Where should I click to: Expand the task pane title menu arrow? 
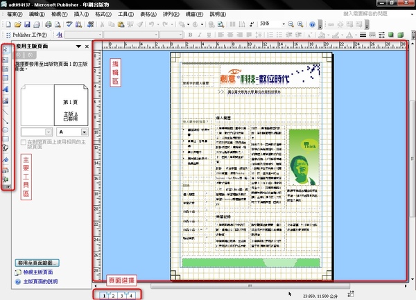tap(78, 46)
